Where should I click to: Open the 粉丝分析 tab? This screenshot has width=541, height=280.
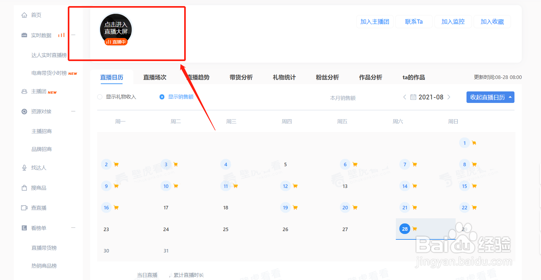click(x=327, y=77)
